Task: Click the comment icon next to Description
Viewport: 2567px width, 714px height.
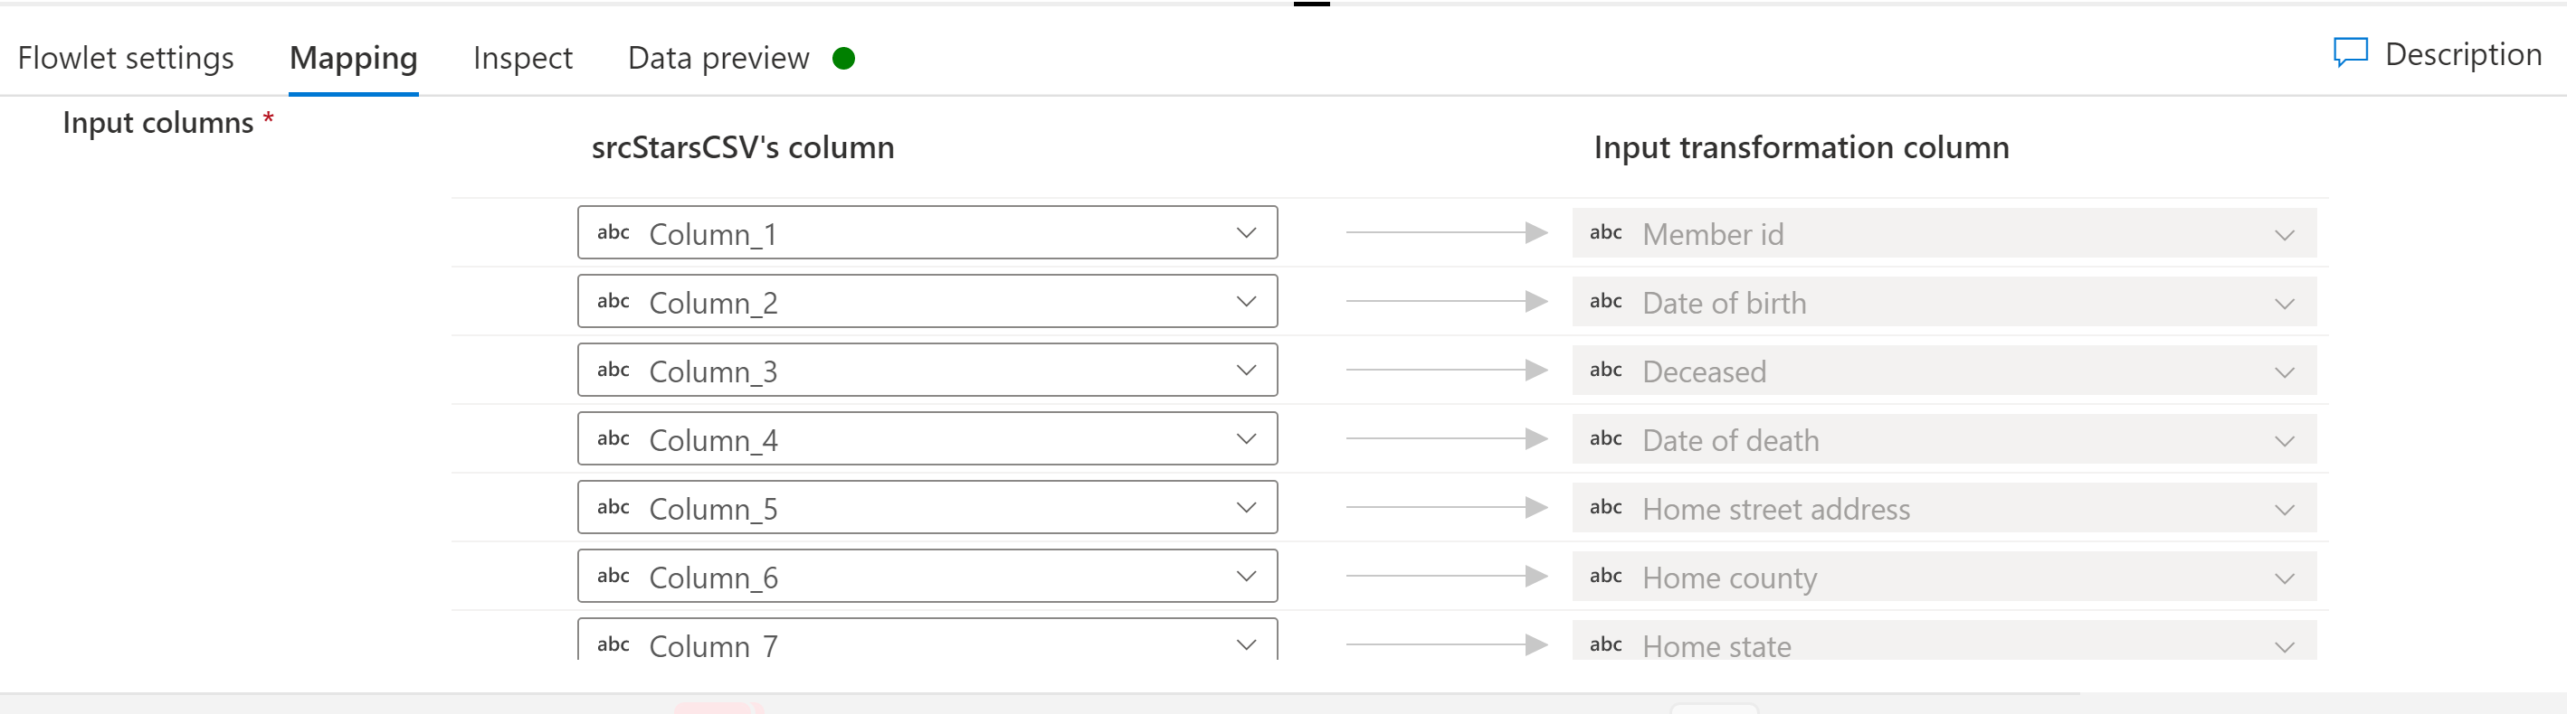Action: point(2351,52)
